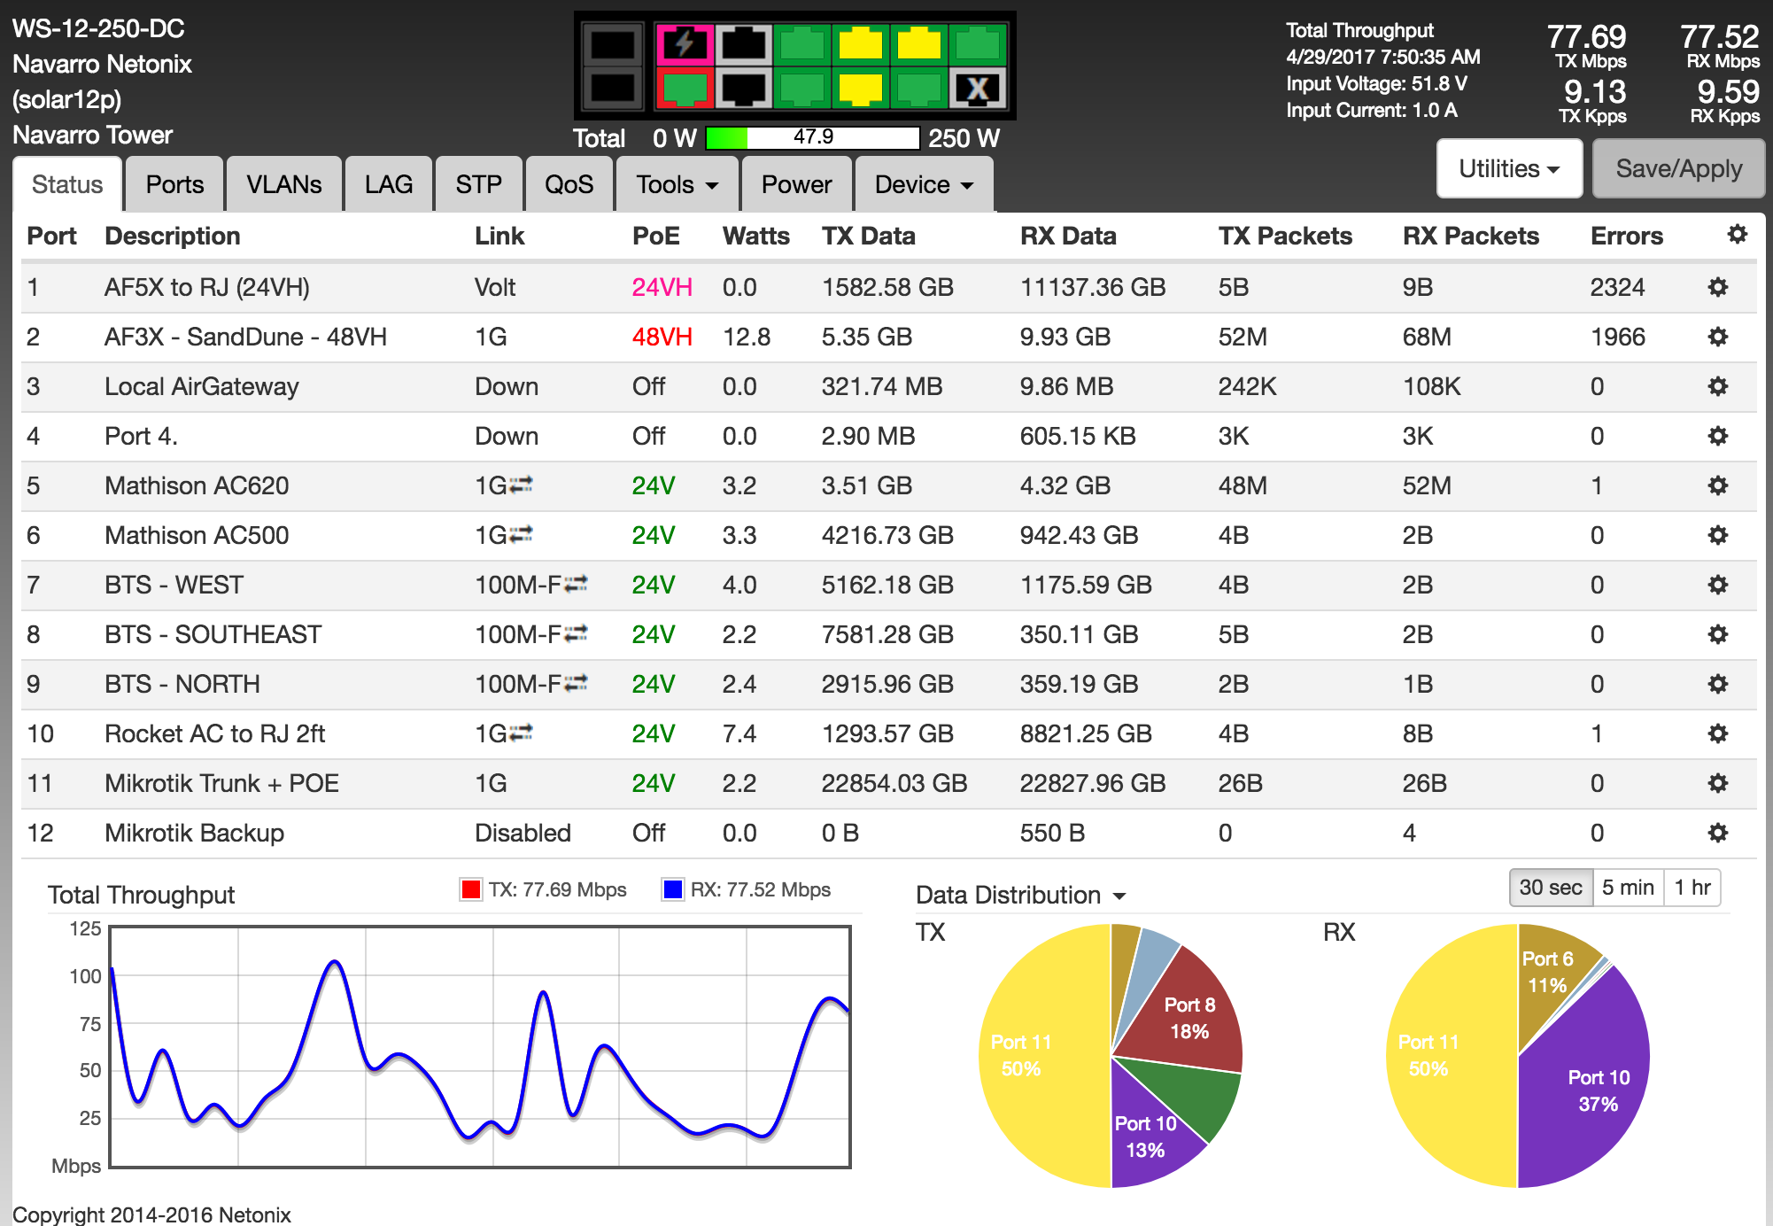1773x1226 pixels.
Task: Switch the chart interval to 1 hr
Action: 1692,888
